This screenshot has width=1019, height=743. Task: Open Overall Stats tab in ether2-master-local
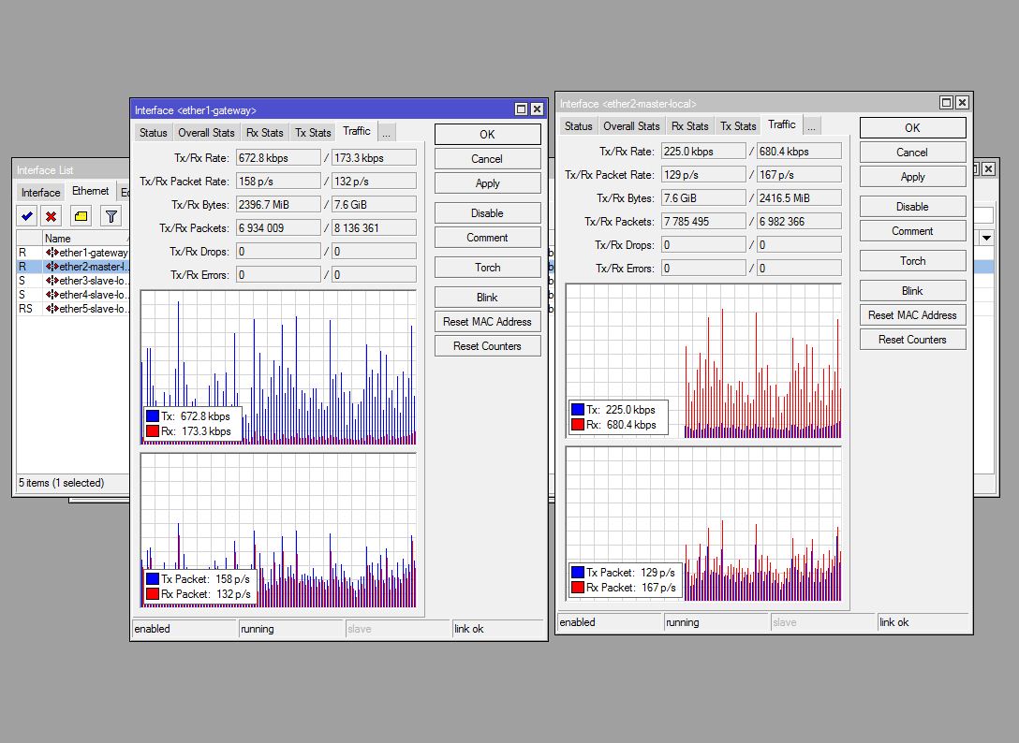631,126
